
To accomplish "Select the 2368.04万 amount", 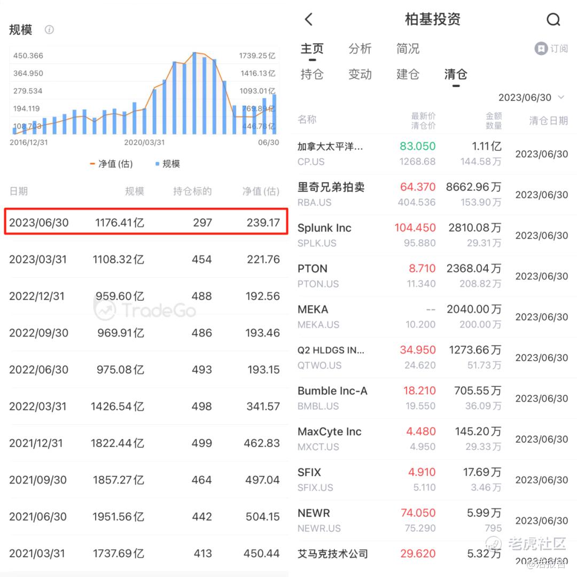I will 474,269.
